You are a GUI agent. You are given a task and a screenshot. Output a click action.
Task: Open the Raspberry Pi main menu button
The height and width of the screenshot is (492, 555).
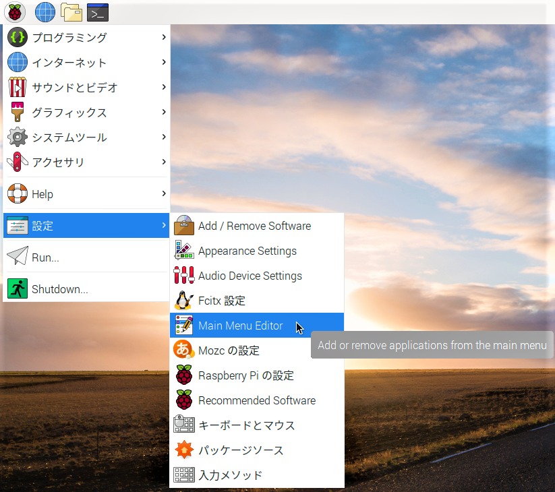click(x=15, y=12)
